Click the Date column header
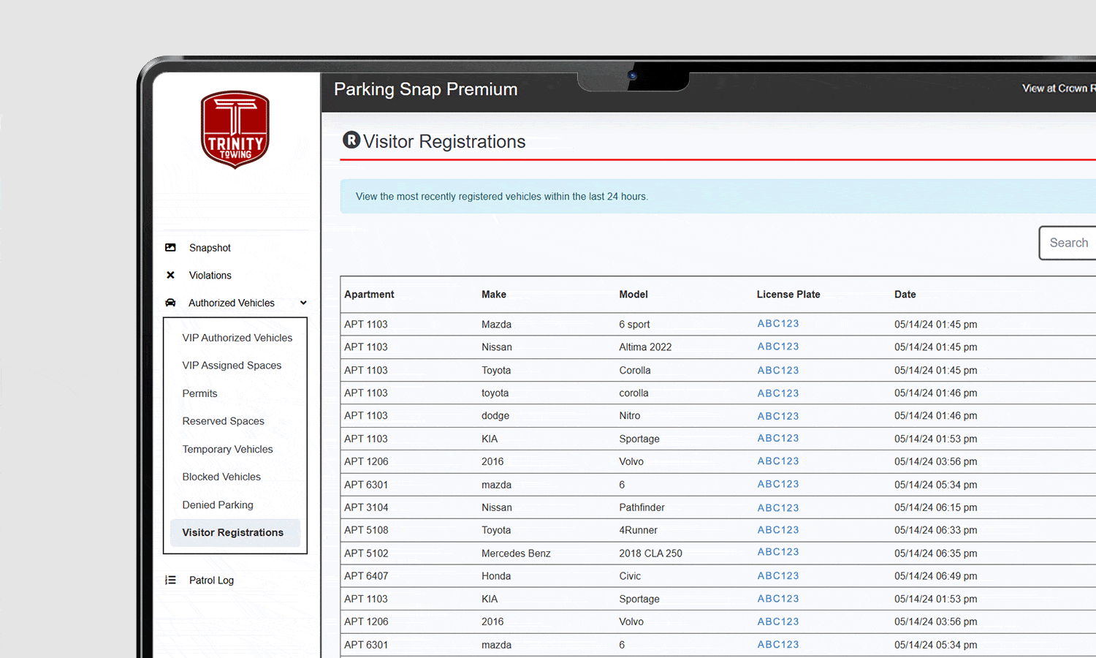Image resolution: width=1096 pixels, height=658 pixels. (905, 295)
